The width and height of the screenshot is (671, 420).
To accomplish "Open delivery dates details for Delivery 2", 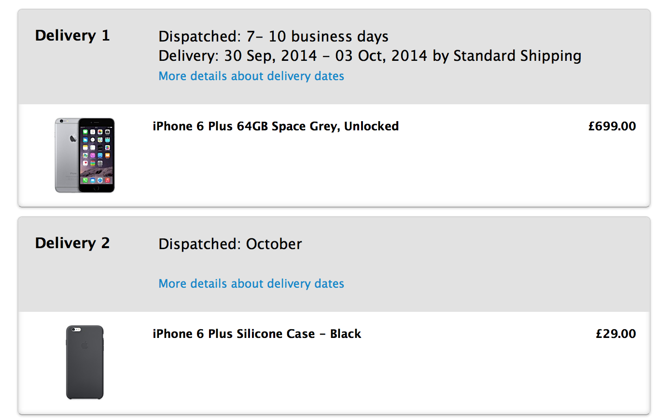I will pyautogui.click(x=251, y=284).
